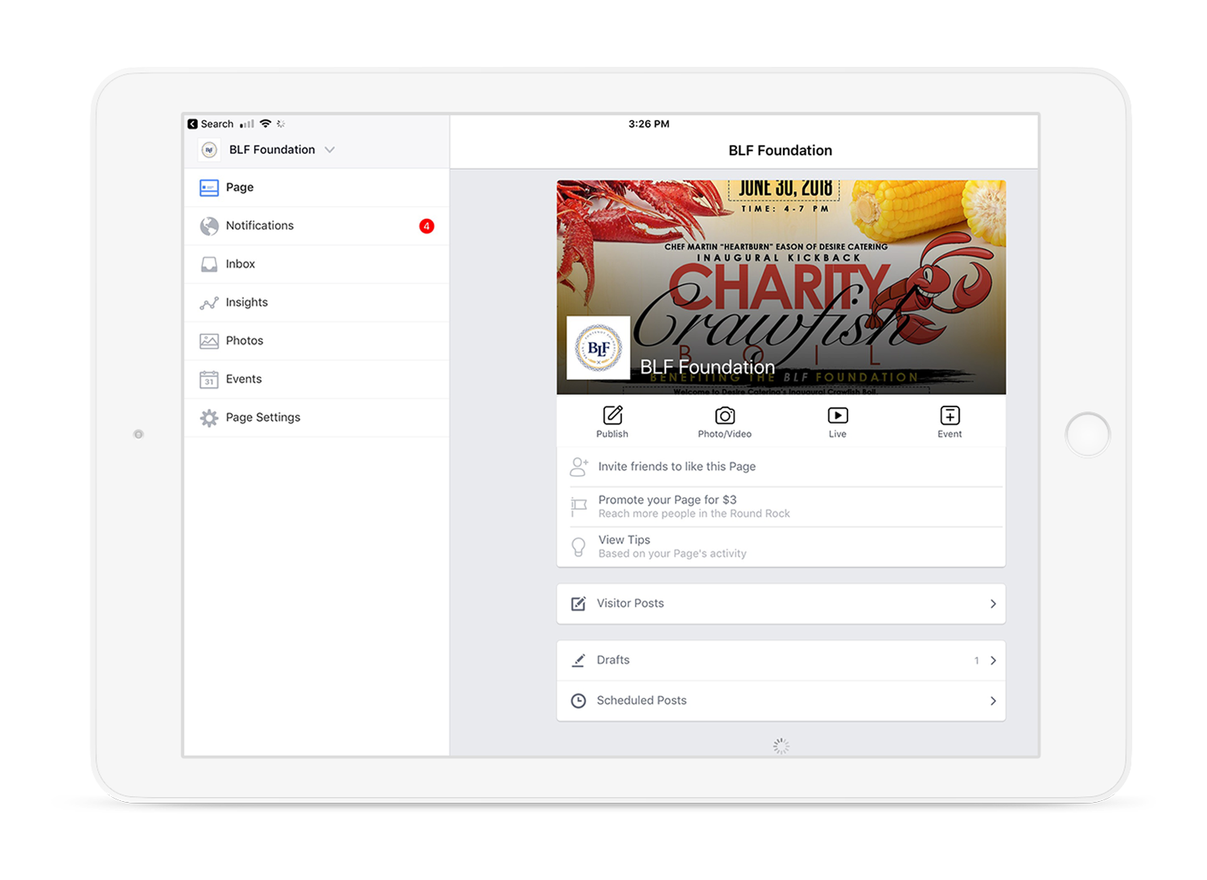
Task: Tap the BLF Foundation header title
Action: coord(781,151)
